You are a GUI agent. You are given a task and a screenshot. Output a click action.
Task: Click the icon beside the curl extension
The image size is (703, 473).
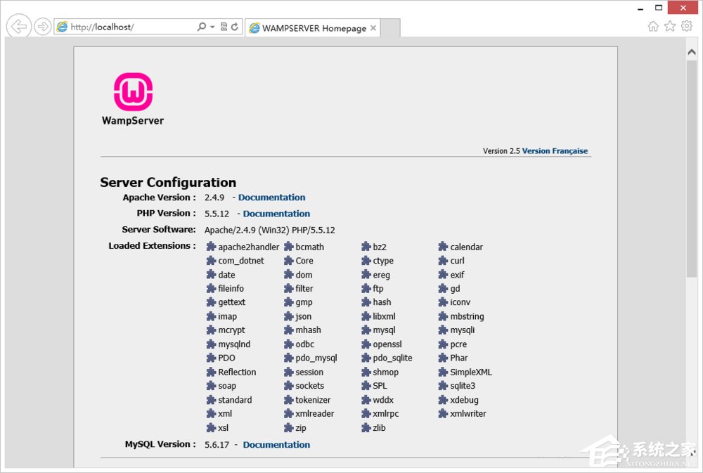(x=442, y=260)
